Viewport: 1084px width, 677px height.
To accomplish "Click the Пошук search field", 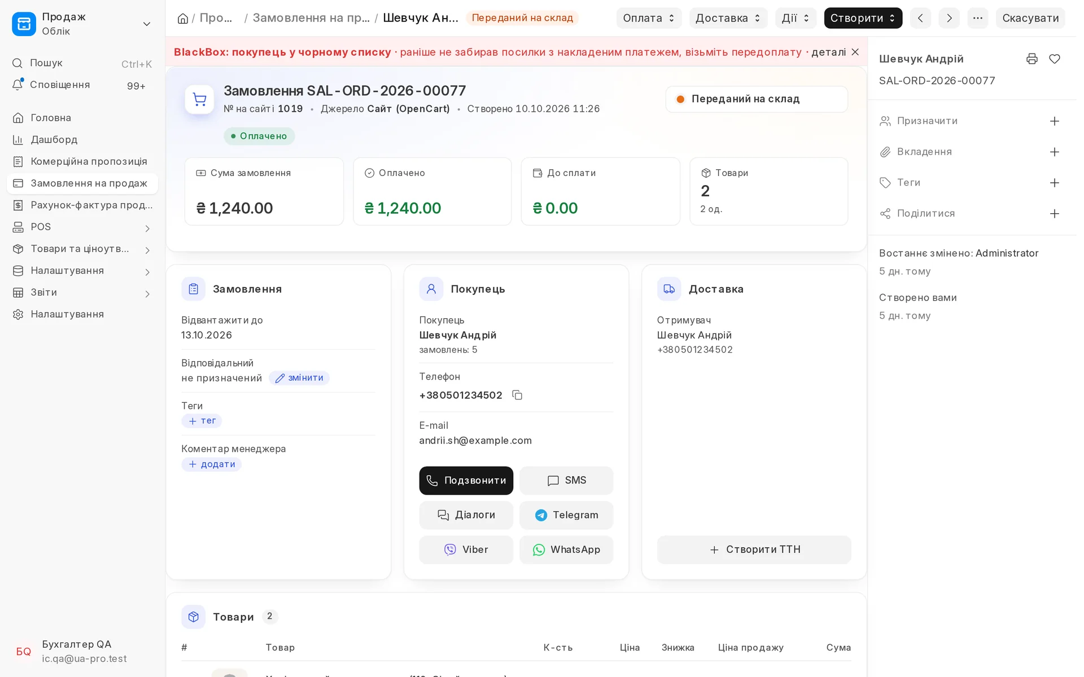I will pos(82,63).
